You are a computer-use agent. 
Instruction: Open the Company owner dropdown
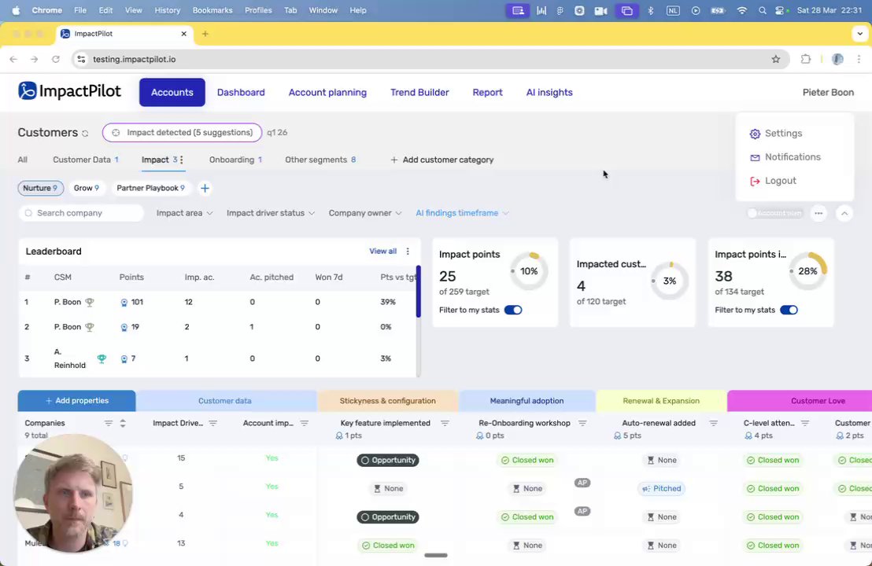[x=365, y=213]
